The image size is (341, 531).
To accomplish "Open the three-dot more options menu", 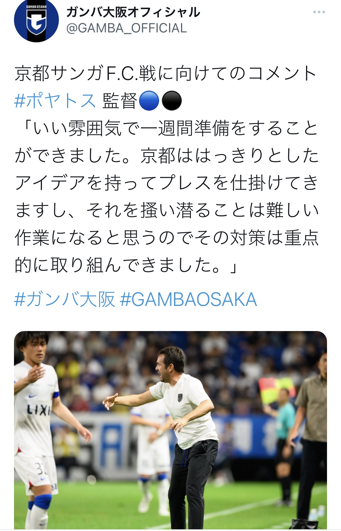I will (319, 12).
